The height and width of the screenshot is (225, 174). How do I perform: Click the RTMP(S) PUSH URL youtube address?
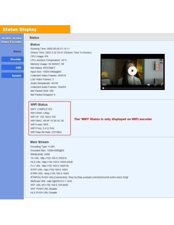(98, 177)
